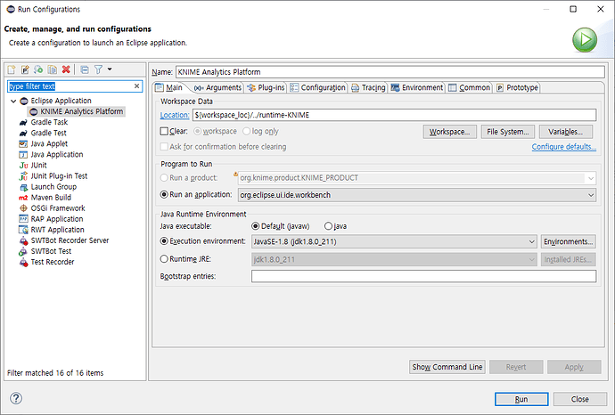Click the workspace Location text field
This screenshot has height=415, width=615.
pos(394,115)
